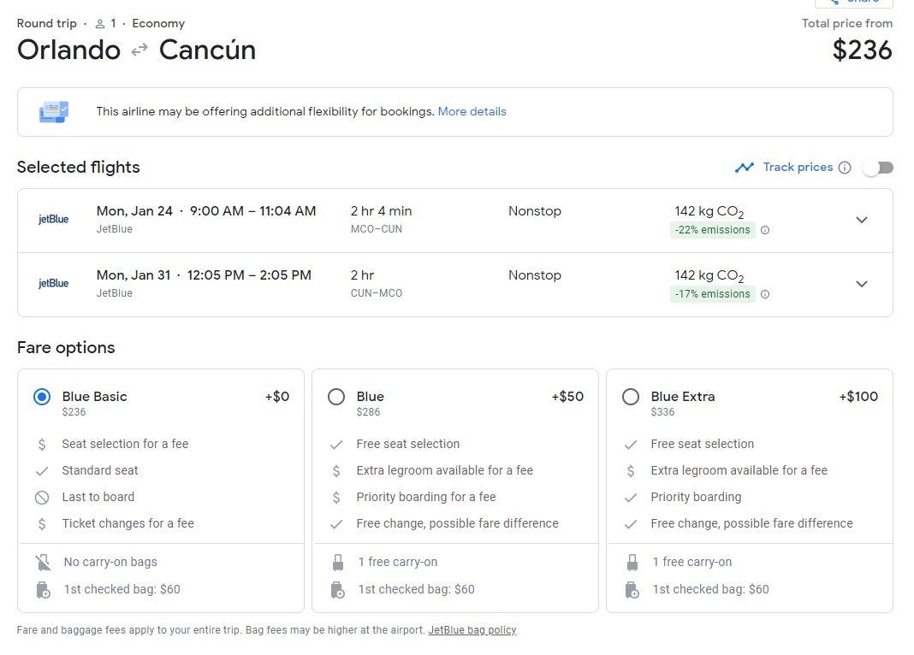Image resolution: width=914 pixels, height=655 pixels.
Task: Click the flexibility notice ticket icon
Action: [53, 112]
